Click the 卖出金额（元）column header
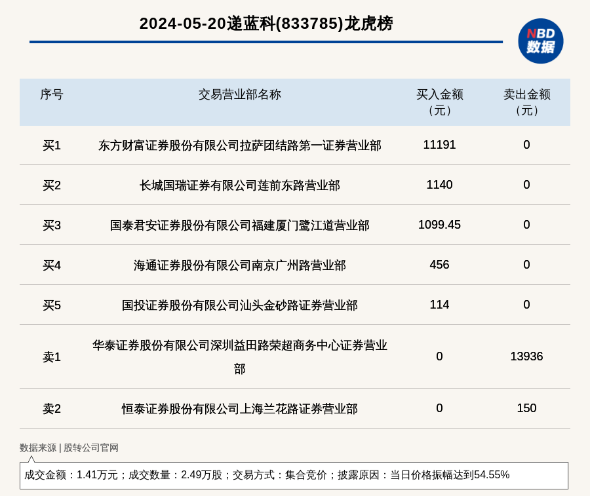Screen dimensions: 590x496 tap(527, 102)
